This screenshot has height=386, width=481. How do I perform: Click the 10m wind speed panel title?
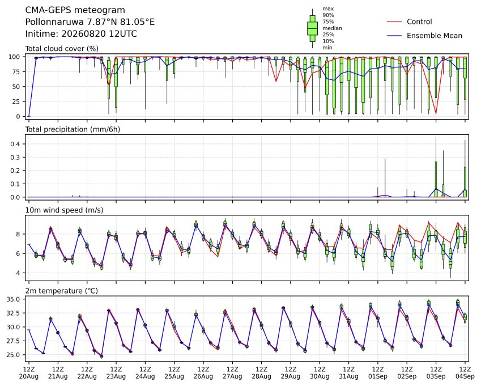[x=64, y=210]
